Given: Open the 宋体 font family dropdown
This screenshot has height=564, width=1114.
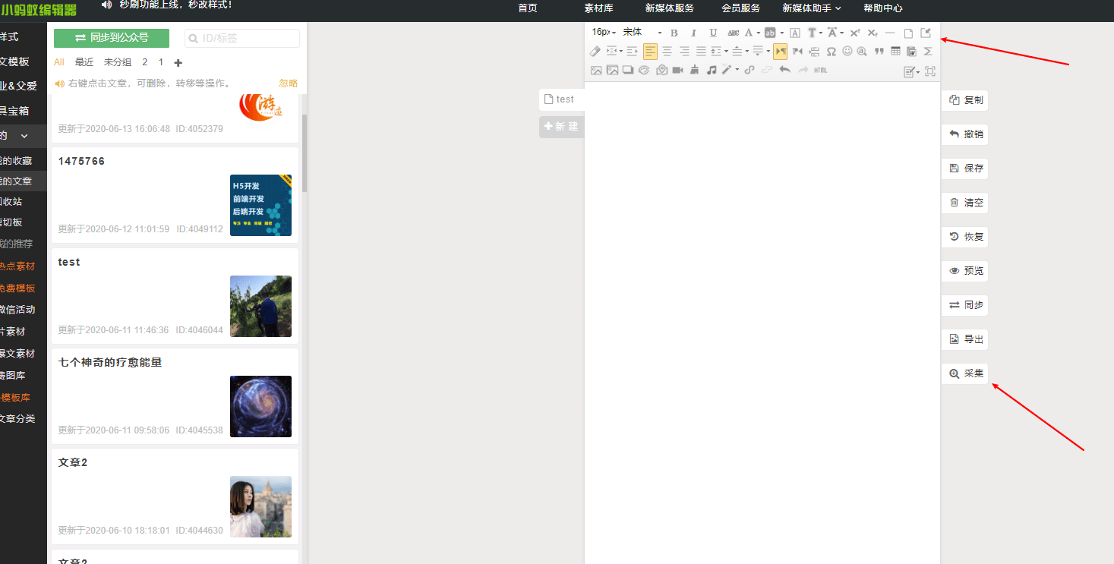Looking at the screenshot, I should (642, 33).
